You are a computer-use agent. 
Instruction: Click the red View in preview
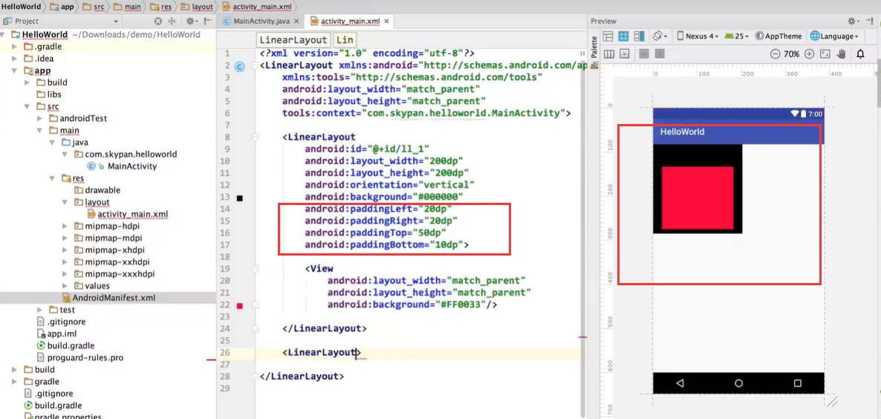pyautogui.click(x=698, y=198)
